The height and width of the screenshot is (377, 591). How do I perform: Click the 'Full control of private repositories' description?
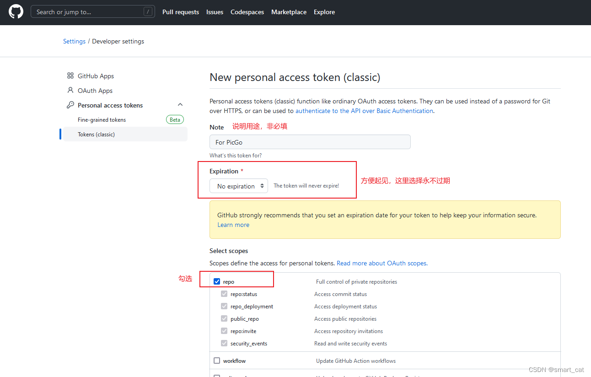coord(356,281)
